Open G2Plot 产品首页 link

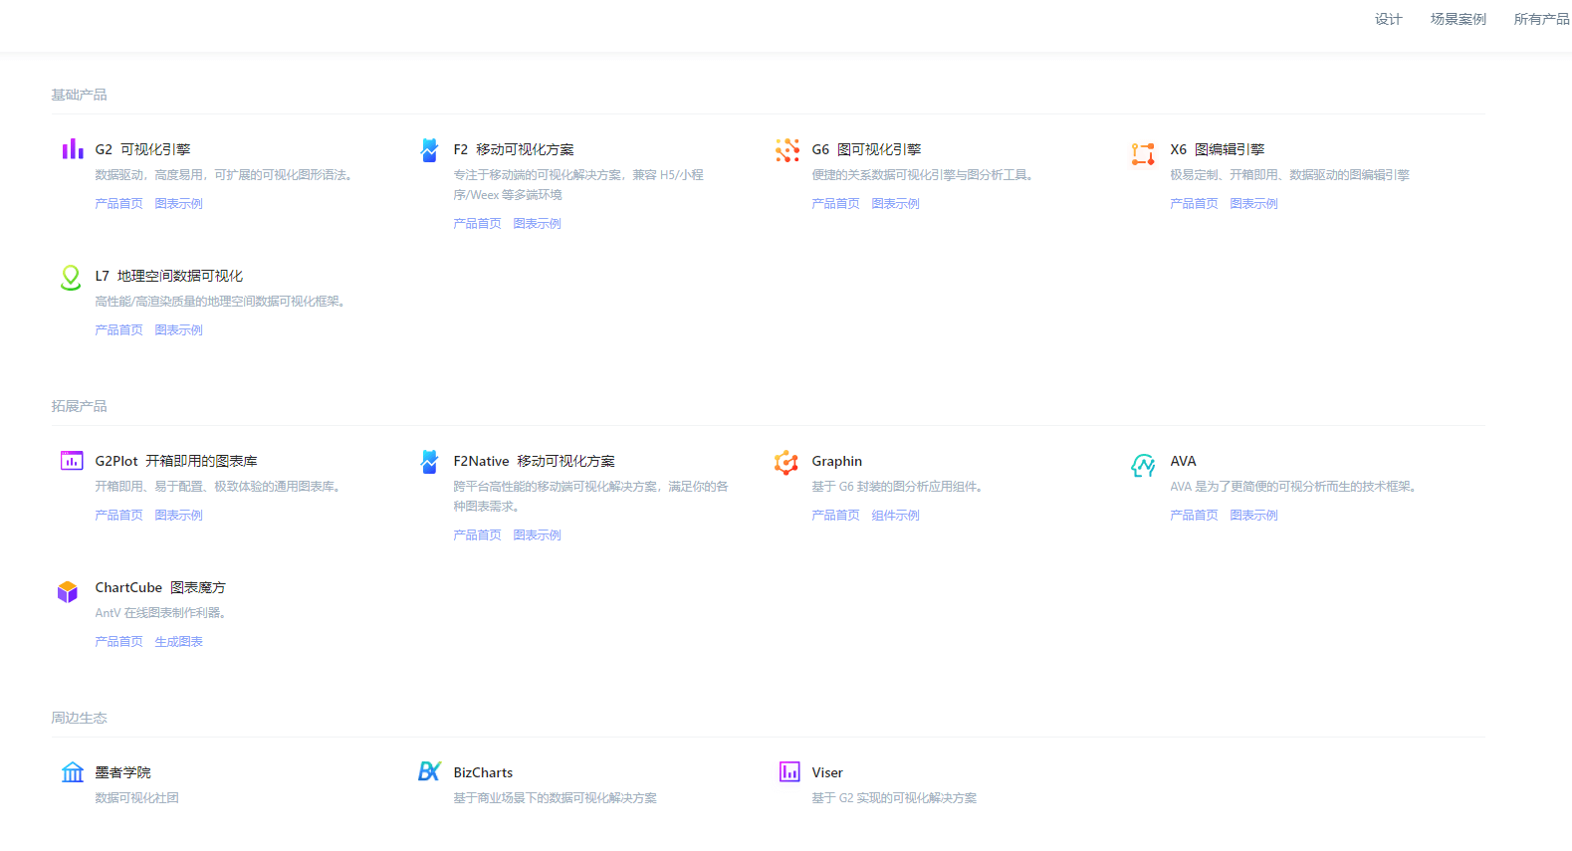(x=118, y=515)
